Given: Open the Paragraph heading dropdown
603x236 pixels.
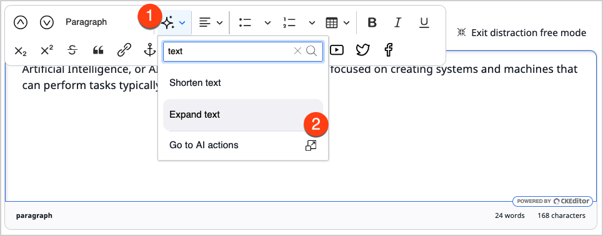Looking at the screenshot, I should (86, 22).
